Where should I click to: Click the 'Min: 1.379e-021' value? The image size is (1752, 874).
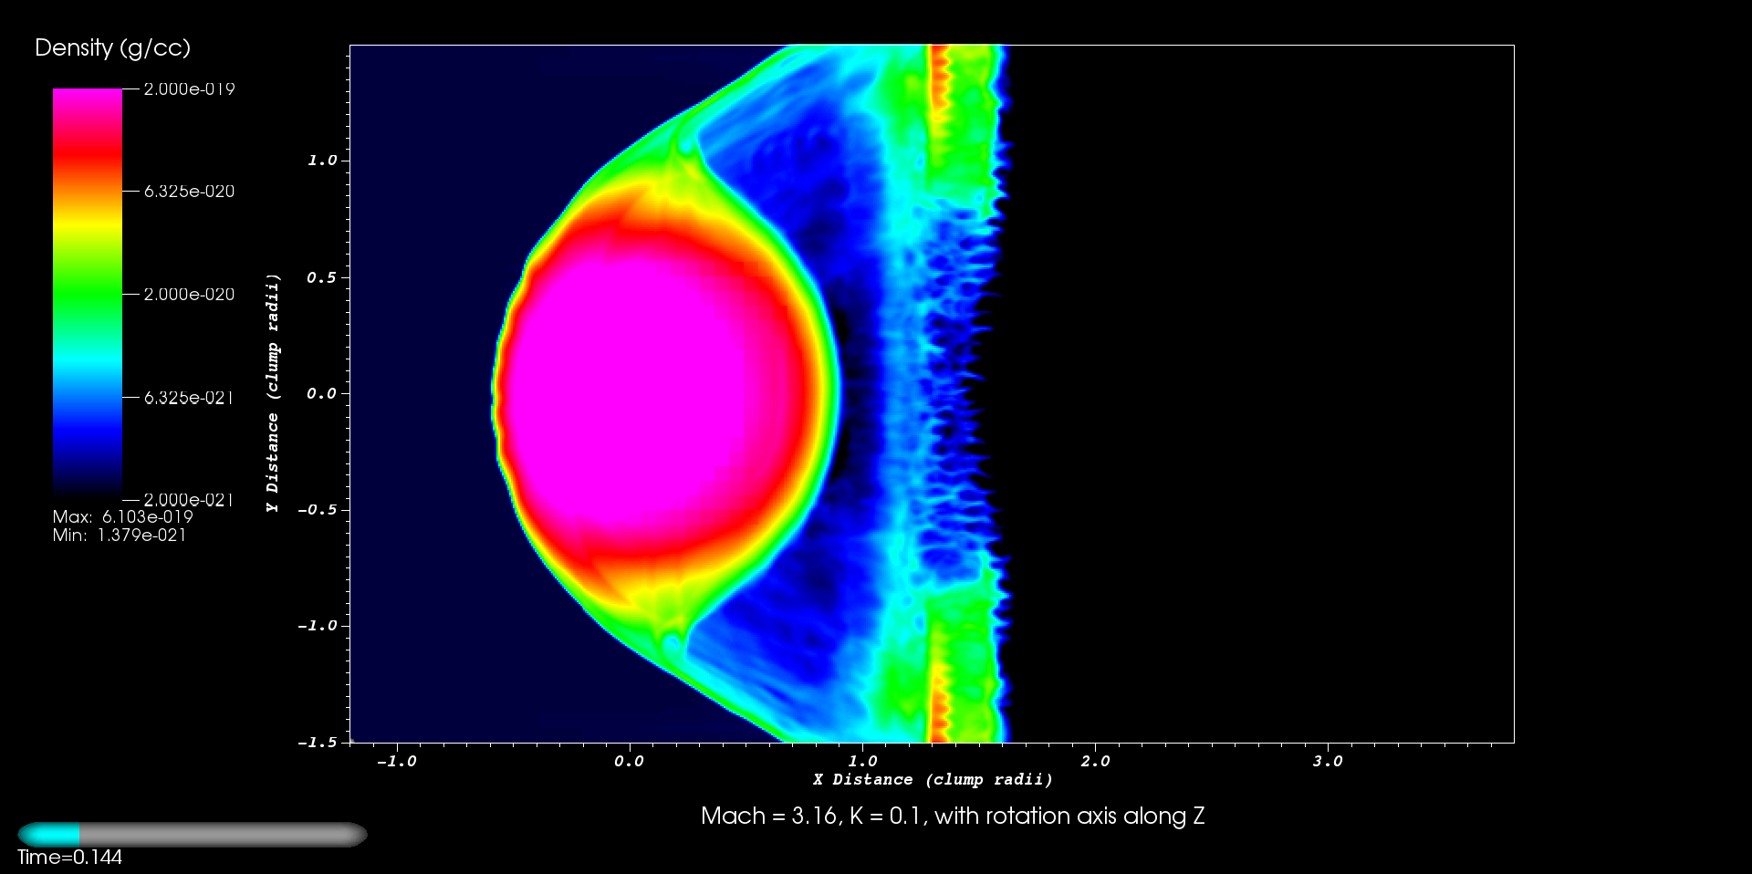click(120, 536)
